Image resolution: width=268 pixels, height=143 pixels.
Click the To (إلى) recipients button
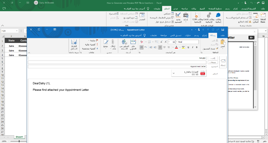(x=213, y=58)
